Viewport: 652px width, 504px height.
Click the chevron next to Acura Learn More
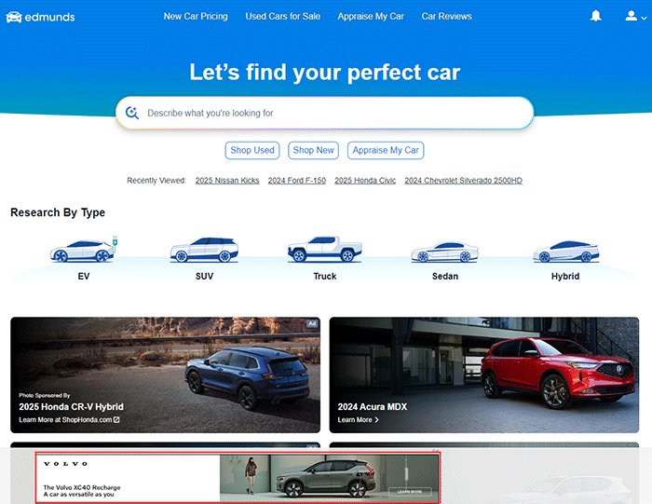tap(376, 420)
